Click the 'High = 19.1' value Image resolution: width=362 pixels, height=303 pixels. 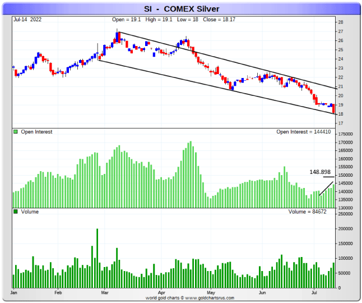pyautogui.click(x=159, y=20)
